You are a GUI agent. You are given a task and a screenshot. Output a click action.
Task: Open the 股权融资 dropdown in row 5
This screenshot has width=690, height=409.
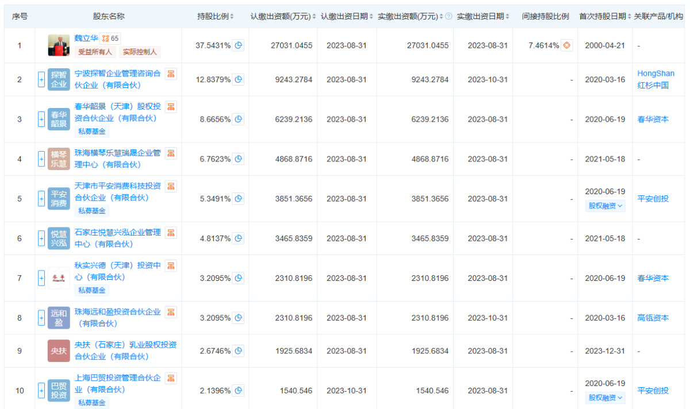pos(605,206)
